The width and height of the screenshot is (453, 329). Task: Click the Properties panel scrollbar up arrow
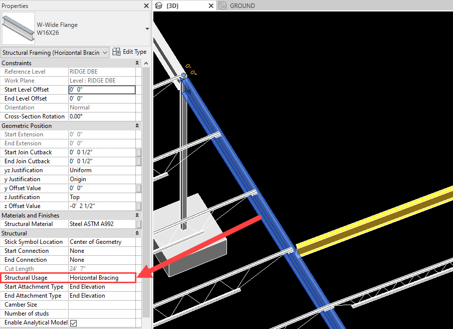tap(146, 63)
